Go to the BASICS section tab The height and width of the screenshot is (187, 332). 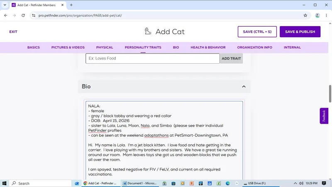(x=34, y=48)
